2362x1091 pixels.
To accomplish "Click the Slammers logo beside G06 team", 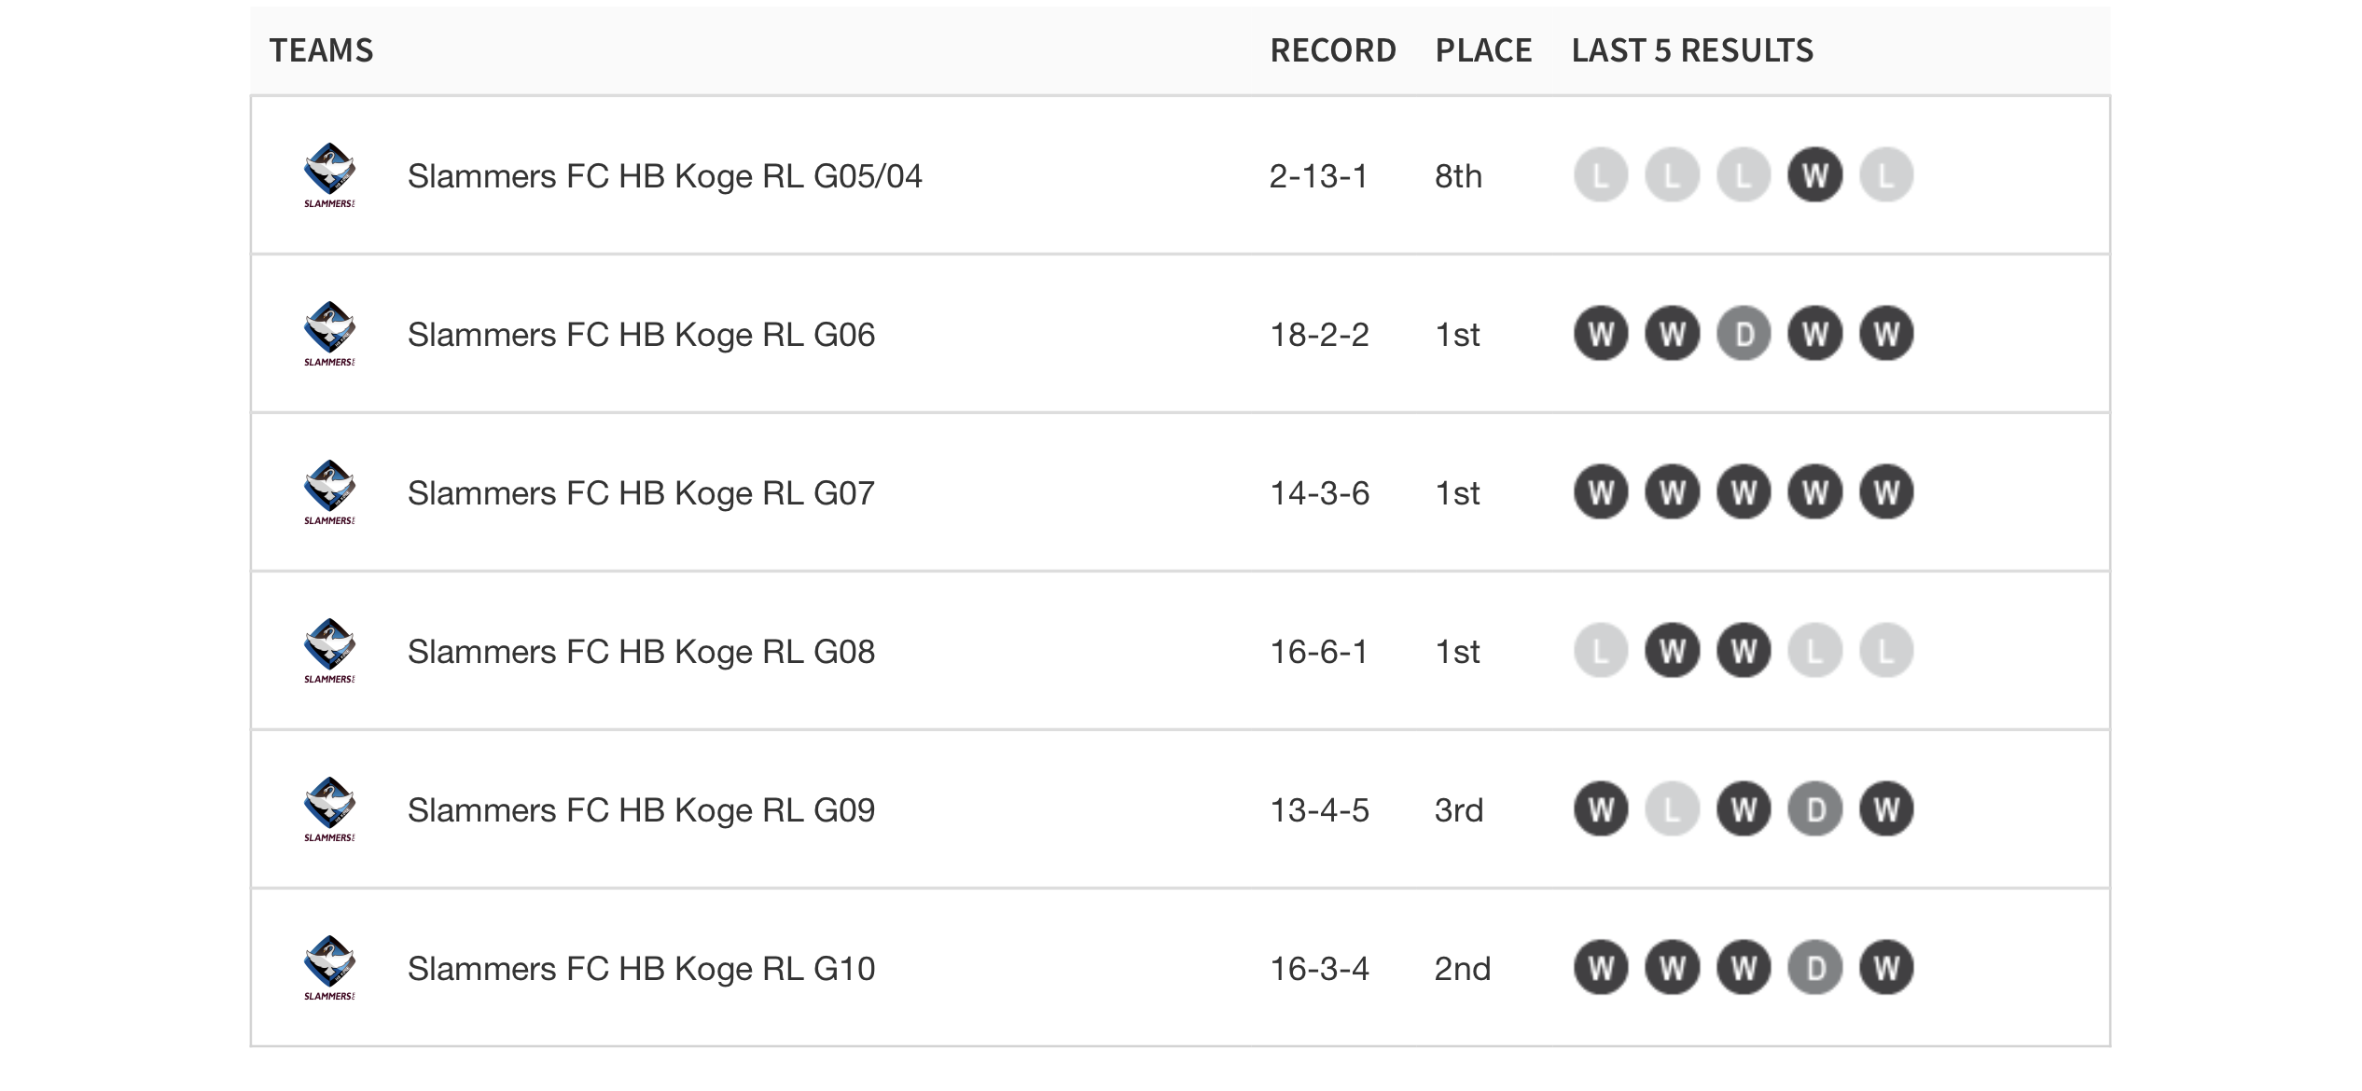I will point(329,334).
